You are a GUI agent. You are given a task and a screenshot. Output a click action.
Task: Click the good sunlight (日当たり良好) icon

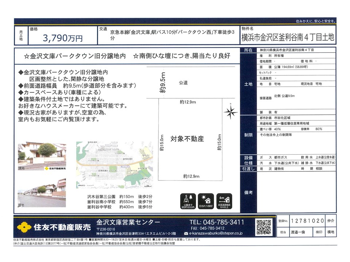pyautogui.click(x=206, y=201)
